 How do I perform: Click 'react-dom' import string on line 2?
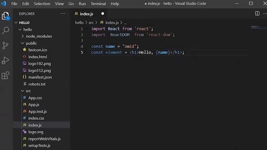(159, 35)
